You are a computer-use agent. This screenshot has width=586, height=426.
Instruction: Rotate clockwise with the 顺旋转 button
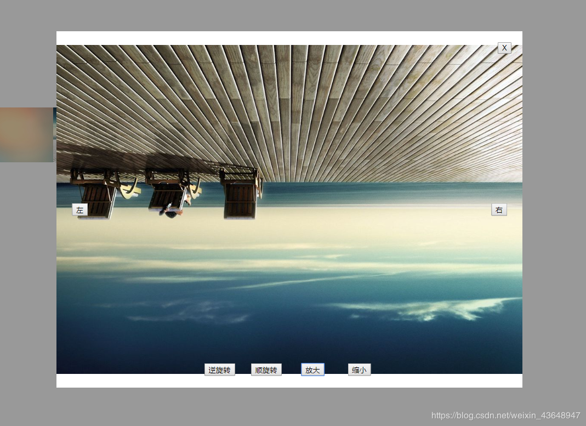[266, 370]
